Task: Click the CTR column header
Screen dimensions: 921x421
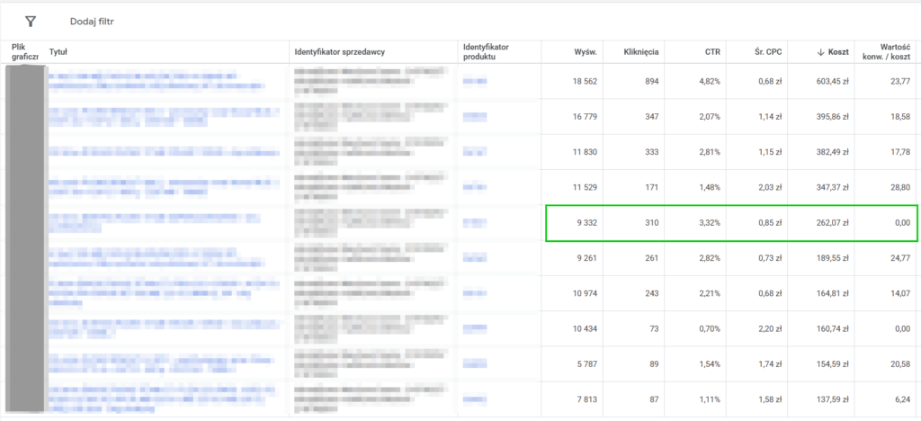Action: click(x=711, y=52)
